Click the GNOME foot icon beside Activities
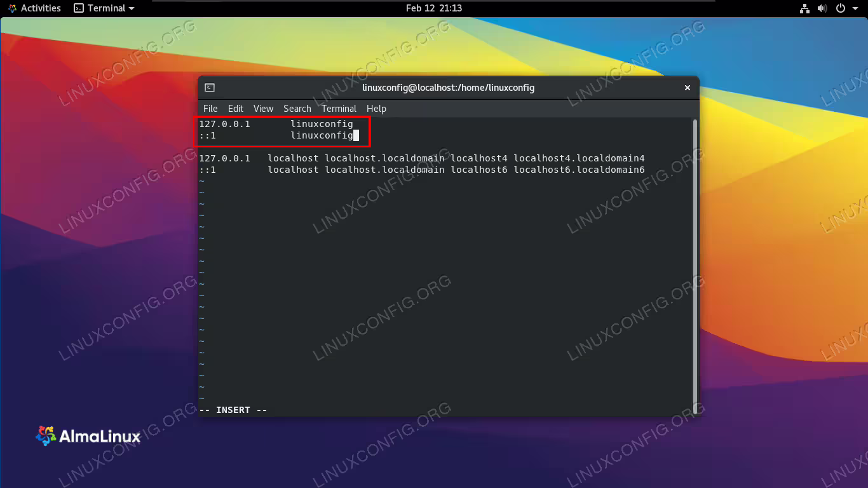Image resolution: width=868 pixels, height=488 pixels. (x=12, y=8)
